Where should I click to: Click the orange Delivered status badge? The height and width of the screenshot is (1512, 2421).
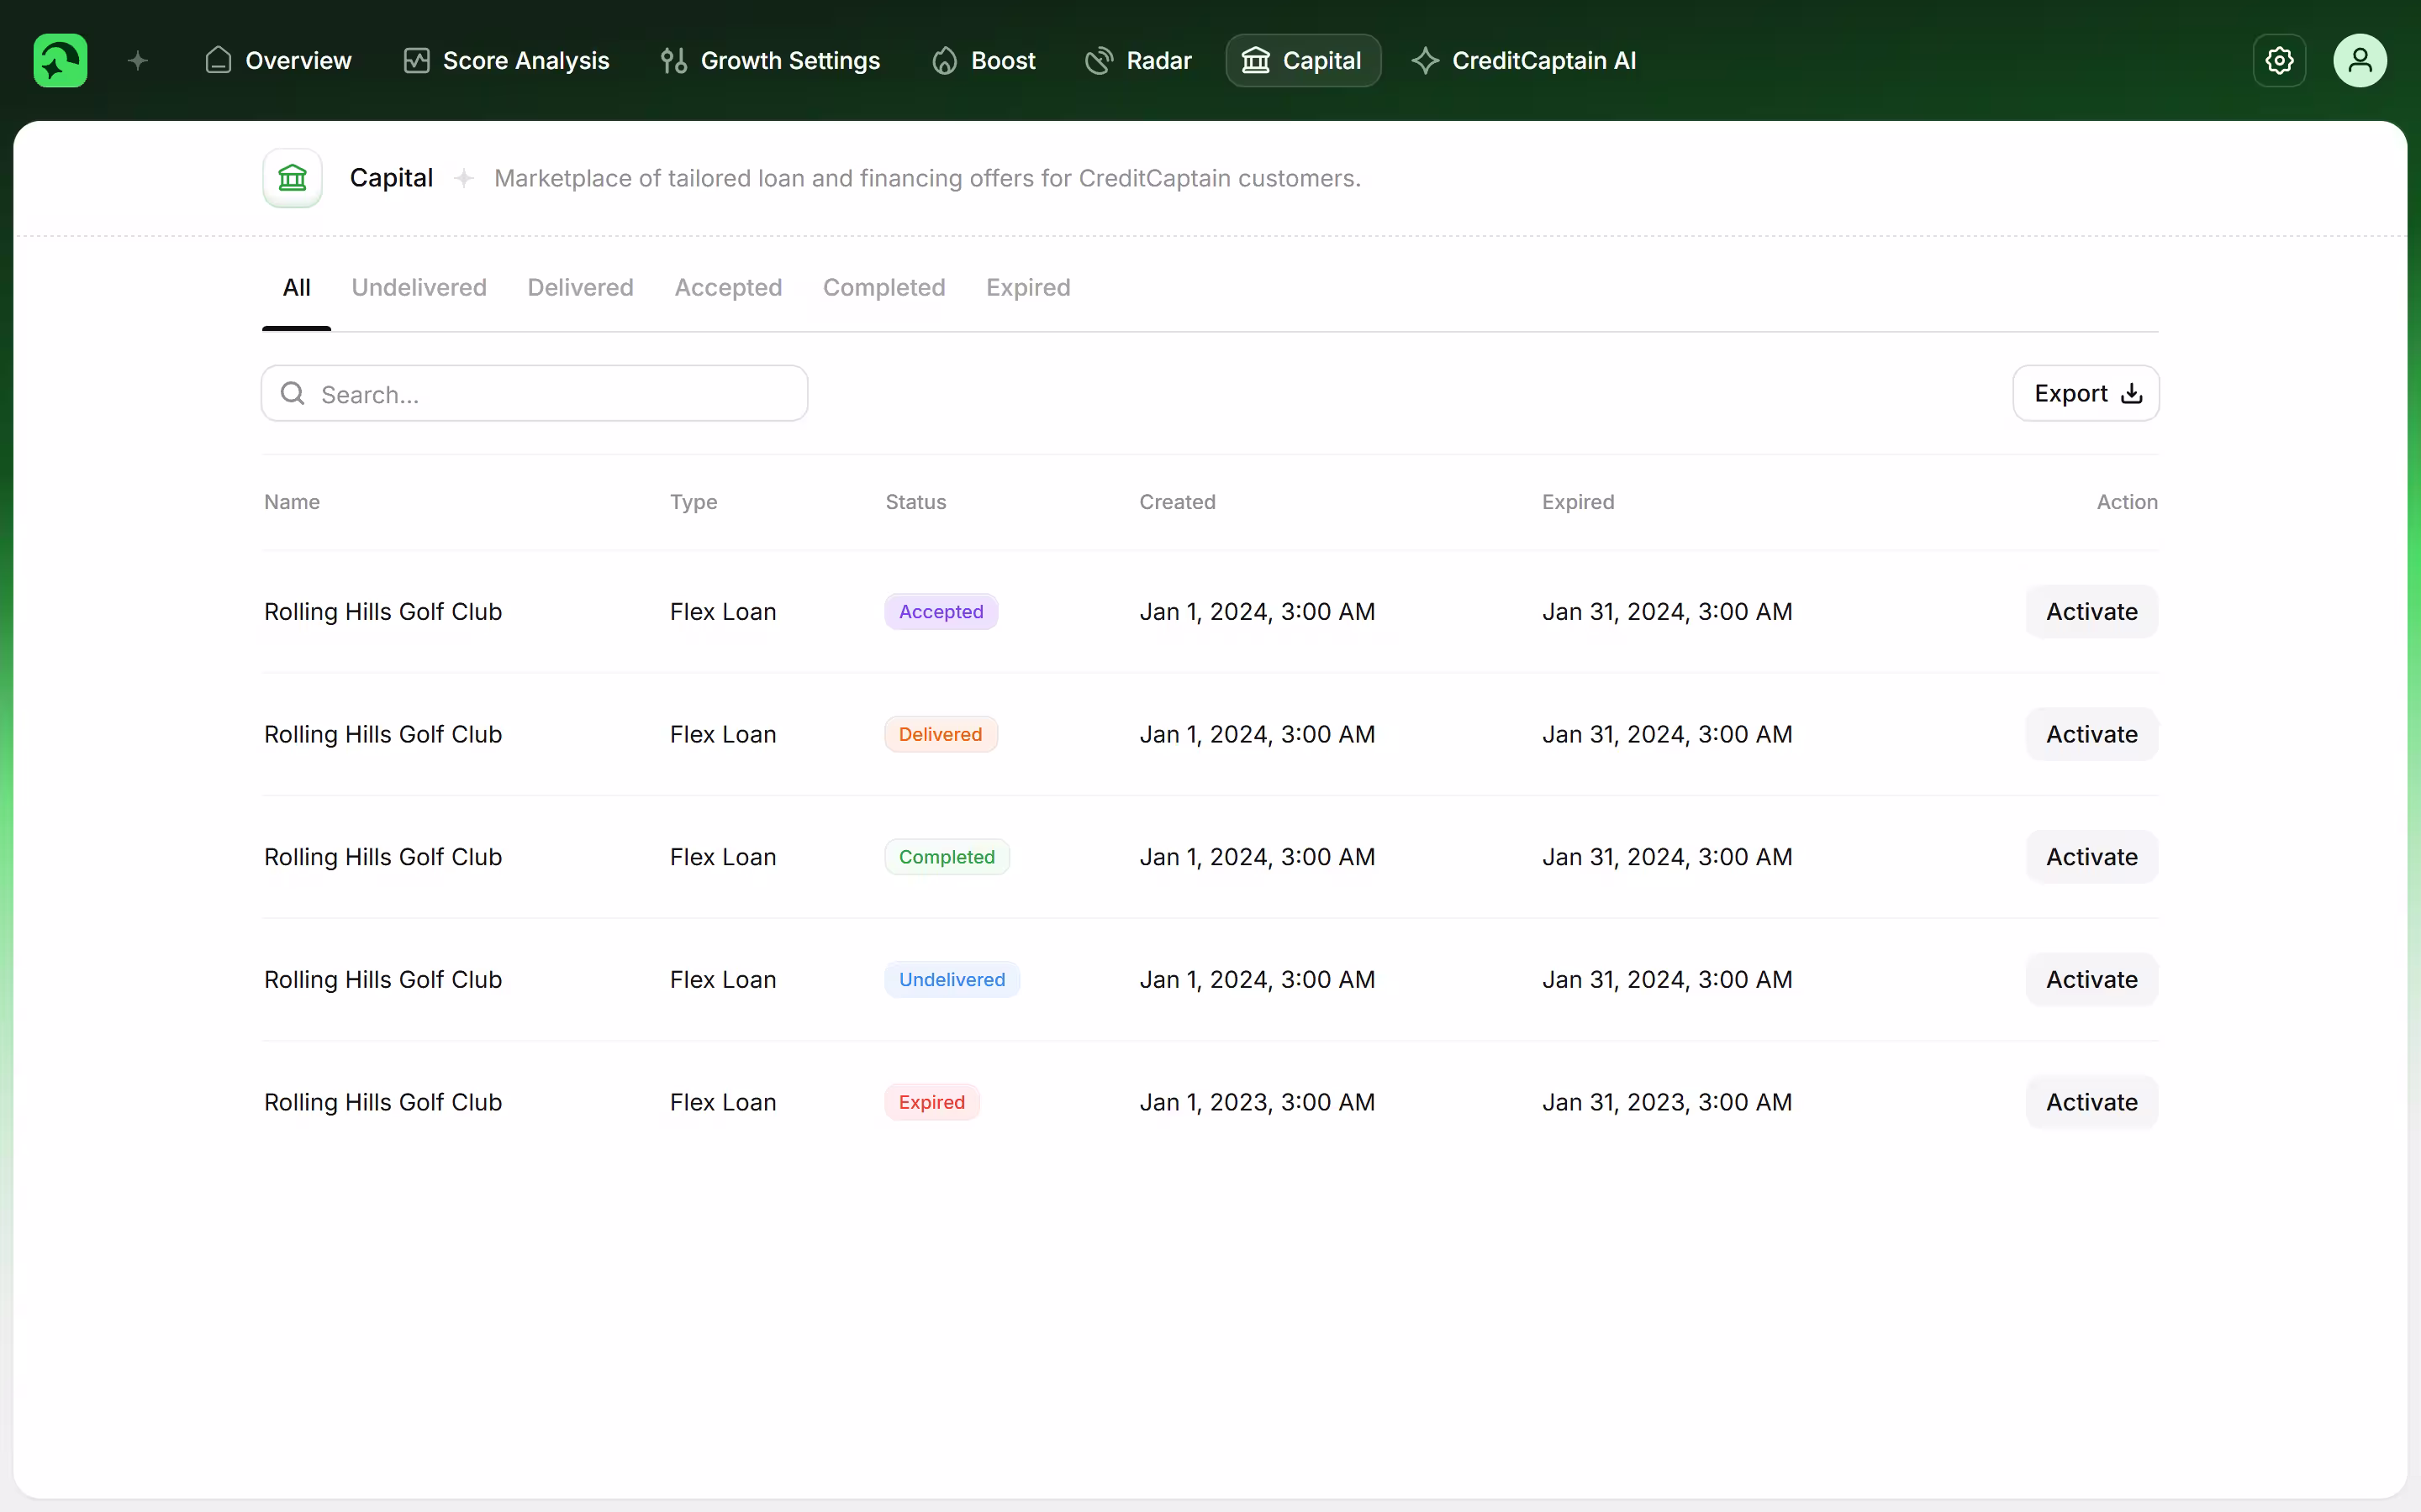tap(941, 735)
